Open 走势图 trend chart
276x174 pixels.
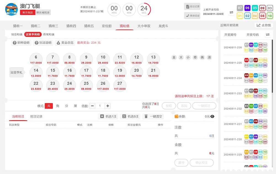pyautogui.click(x=264, y=25)
